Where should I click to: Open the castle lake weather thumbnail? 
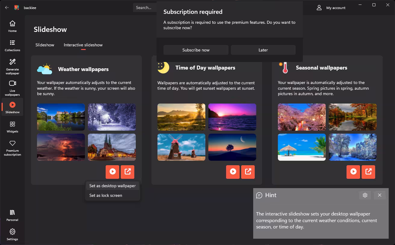tap(61, 117)
